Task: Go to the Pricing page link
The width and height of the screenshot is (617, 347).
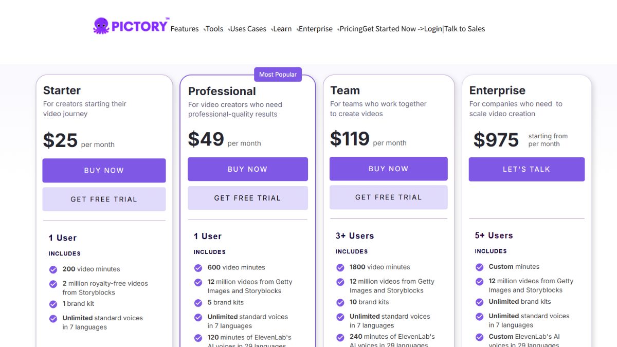Action: point(351,29)
